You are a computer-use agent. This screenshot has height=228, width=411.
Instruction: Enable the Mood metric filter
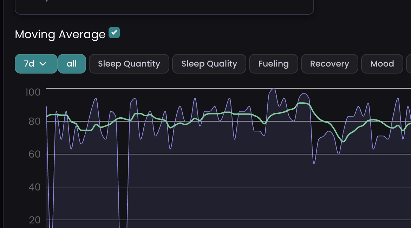tap(382, 64)
